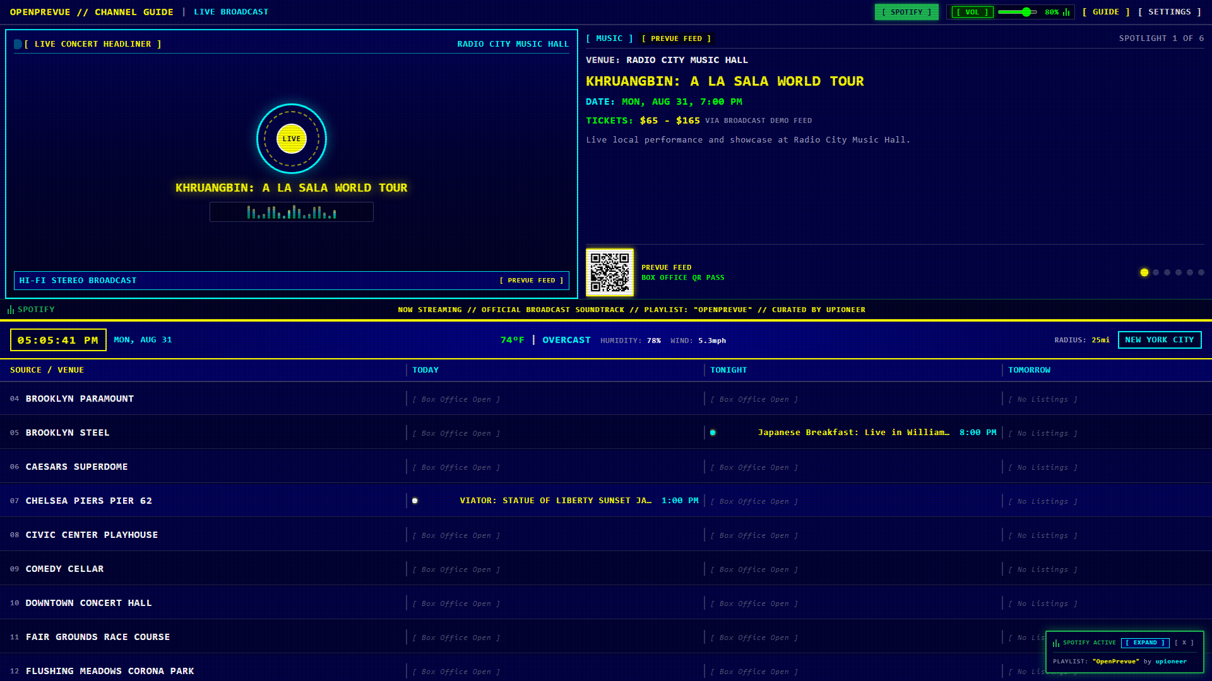Adjust the volume slider handle
The width and height of the screenshot is (1212, 681).
[x=1026, y=12]
